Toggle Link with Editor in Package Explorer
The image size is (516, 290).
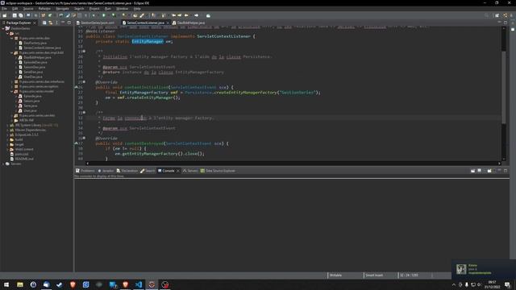point(50,23)
